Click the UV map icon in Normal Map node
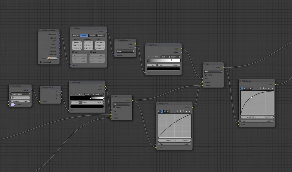292x172 pixels. point(12,97)
